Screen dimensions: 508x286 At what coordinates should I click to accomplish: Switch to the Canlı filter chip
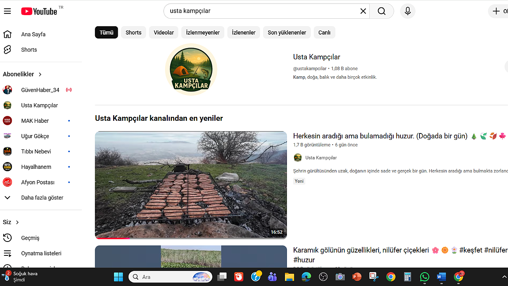pyautogui.click(x=324, y=33)
